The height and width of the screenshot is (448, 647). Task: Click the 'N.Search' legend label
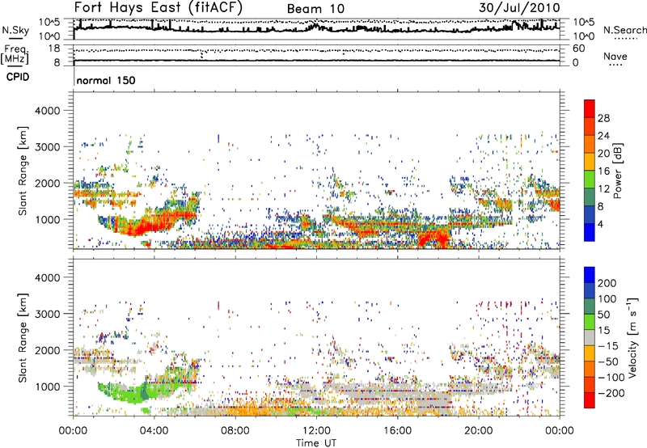pyautogui.click(x=624, y=30)
